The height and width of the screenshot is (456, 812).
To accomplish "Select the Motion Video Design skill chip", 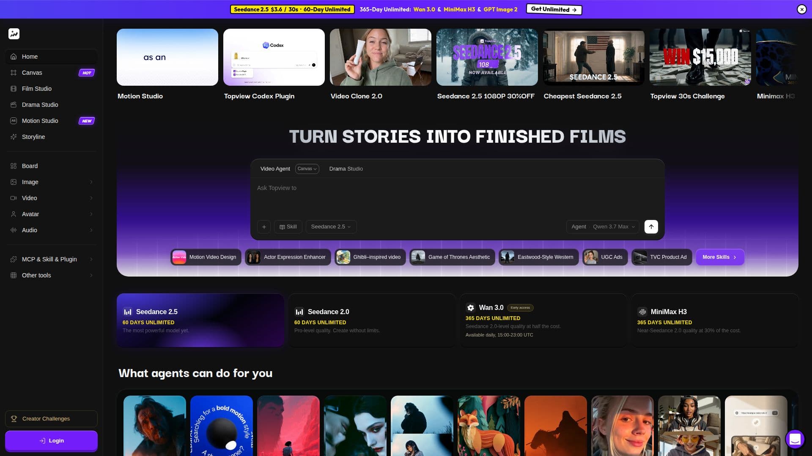I will (x=206, y=257).
